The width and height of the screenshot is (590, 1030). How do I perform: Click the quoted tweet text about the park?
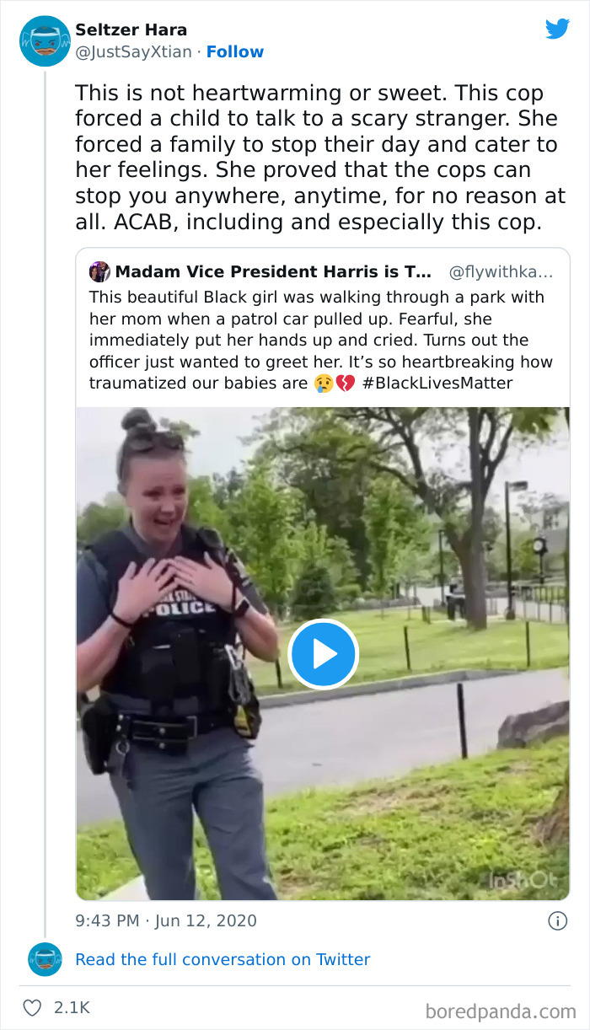[320, 340]
